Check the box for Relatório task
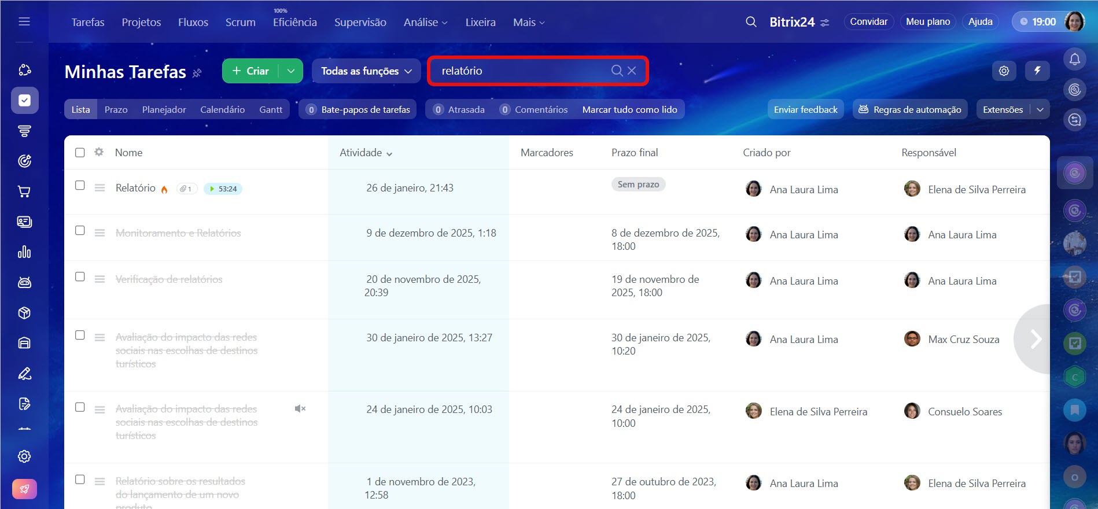Screen dimensions: 1098x509 tap(80, 185)
